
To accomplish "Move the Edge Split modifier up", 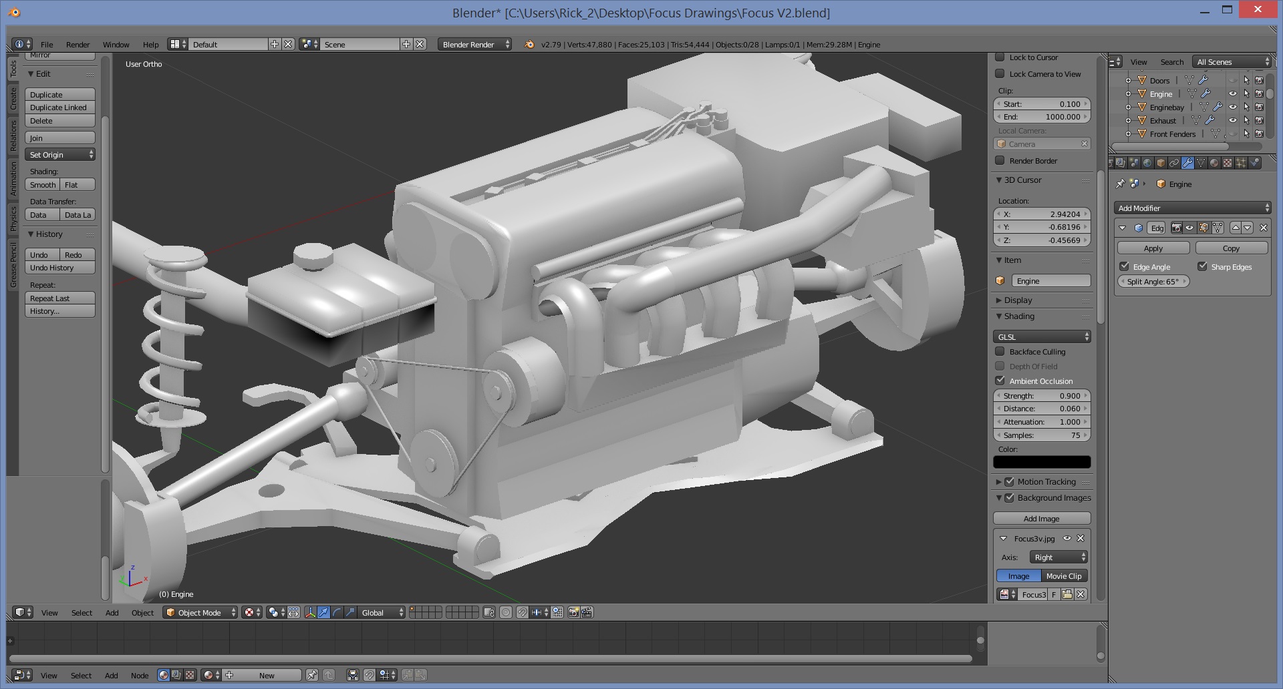I will pos(1236,228).
